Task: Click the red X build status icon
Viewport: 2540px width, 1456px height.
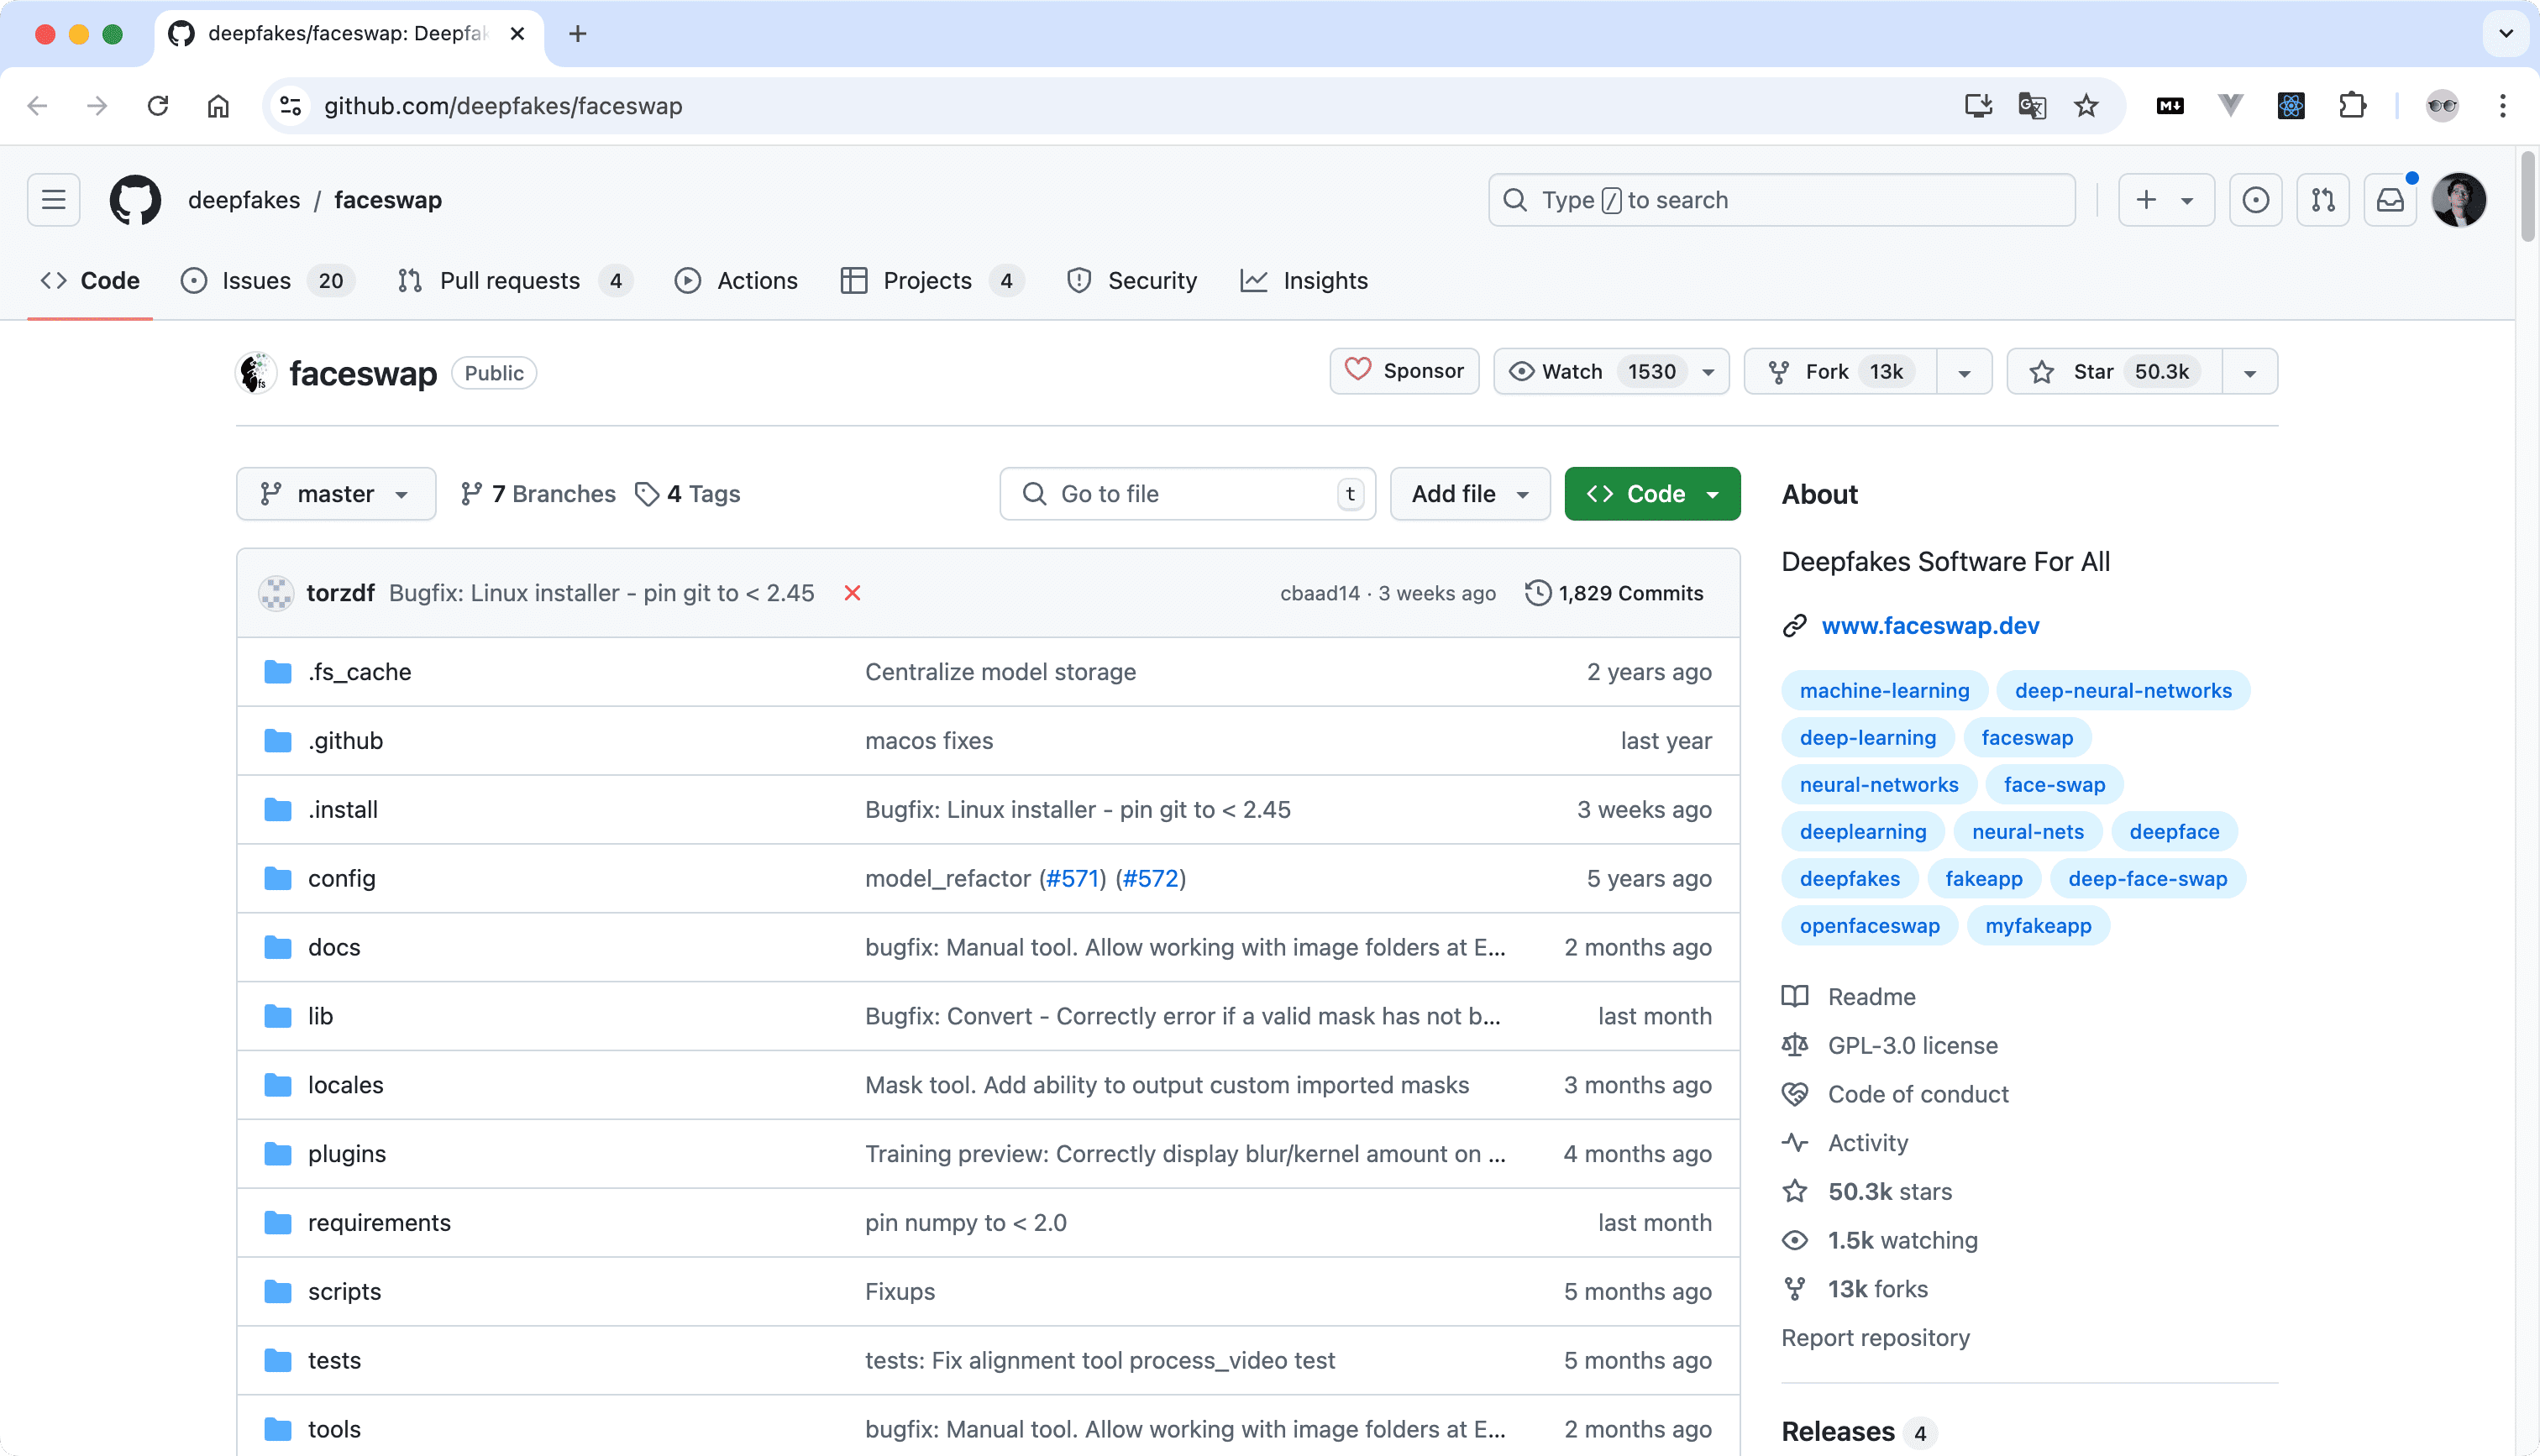Action: tap(852, 592)
